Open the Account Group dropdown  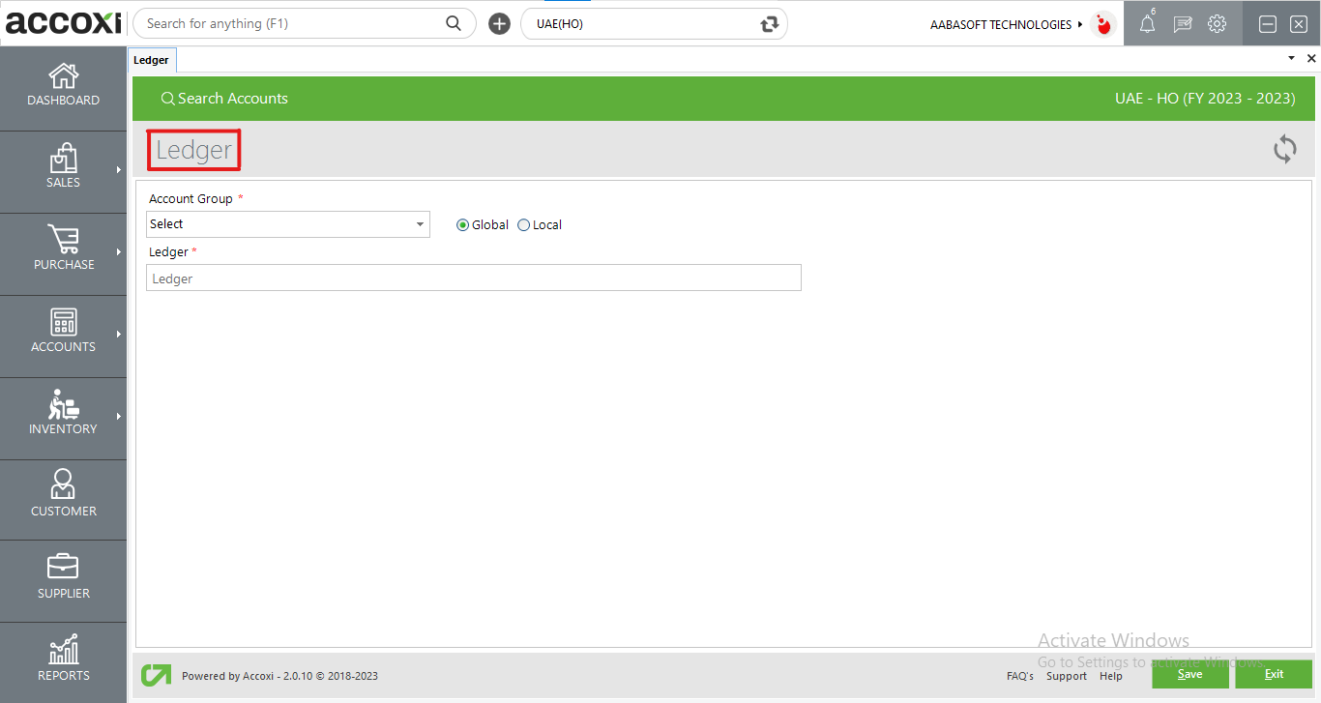tap(288, 224)
